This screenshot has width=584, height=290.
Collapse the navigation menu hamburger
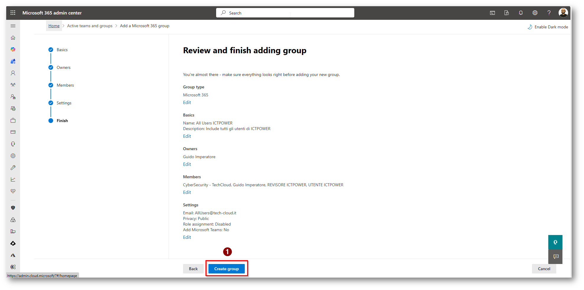[13, 26]
